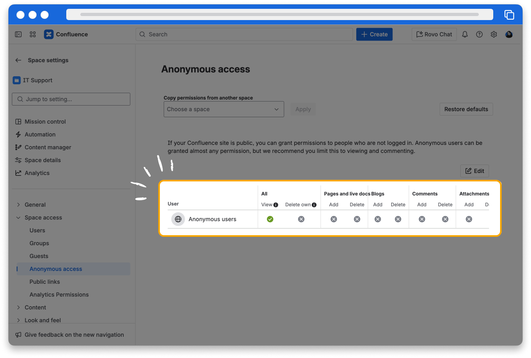Image resolution: width=531 pixels, height=358 pixels.
Task: Click the Restore defaults button
Action: tap(466, 109)
